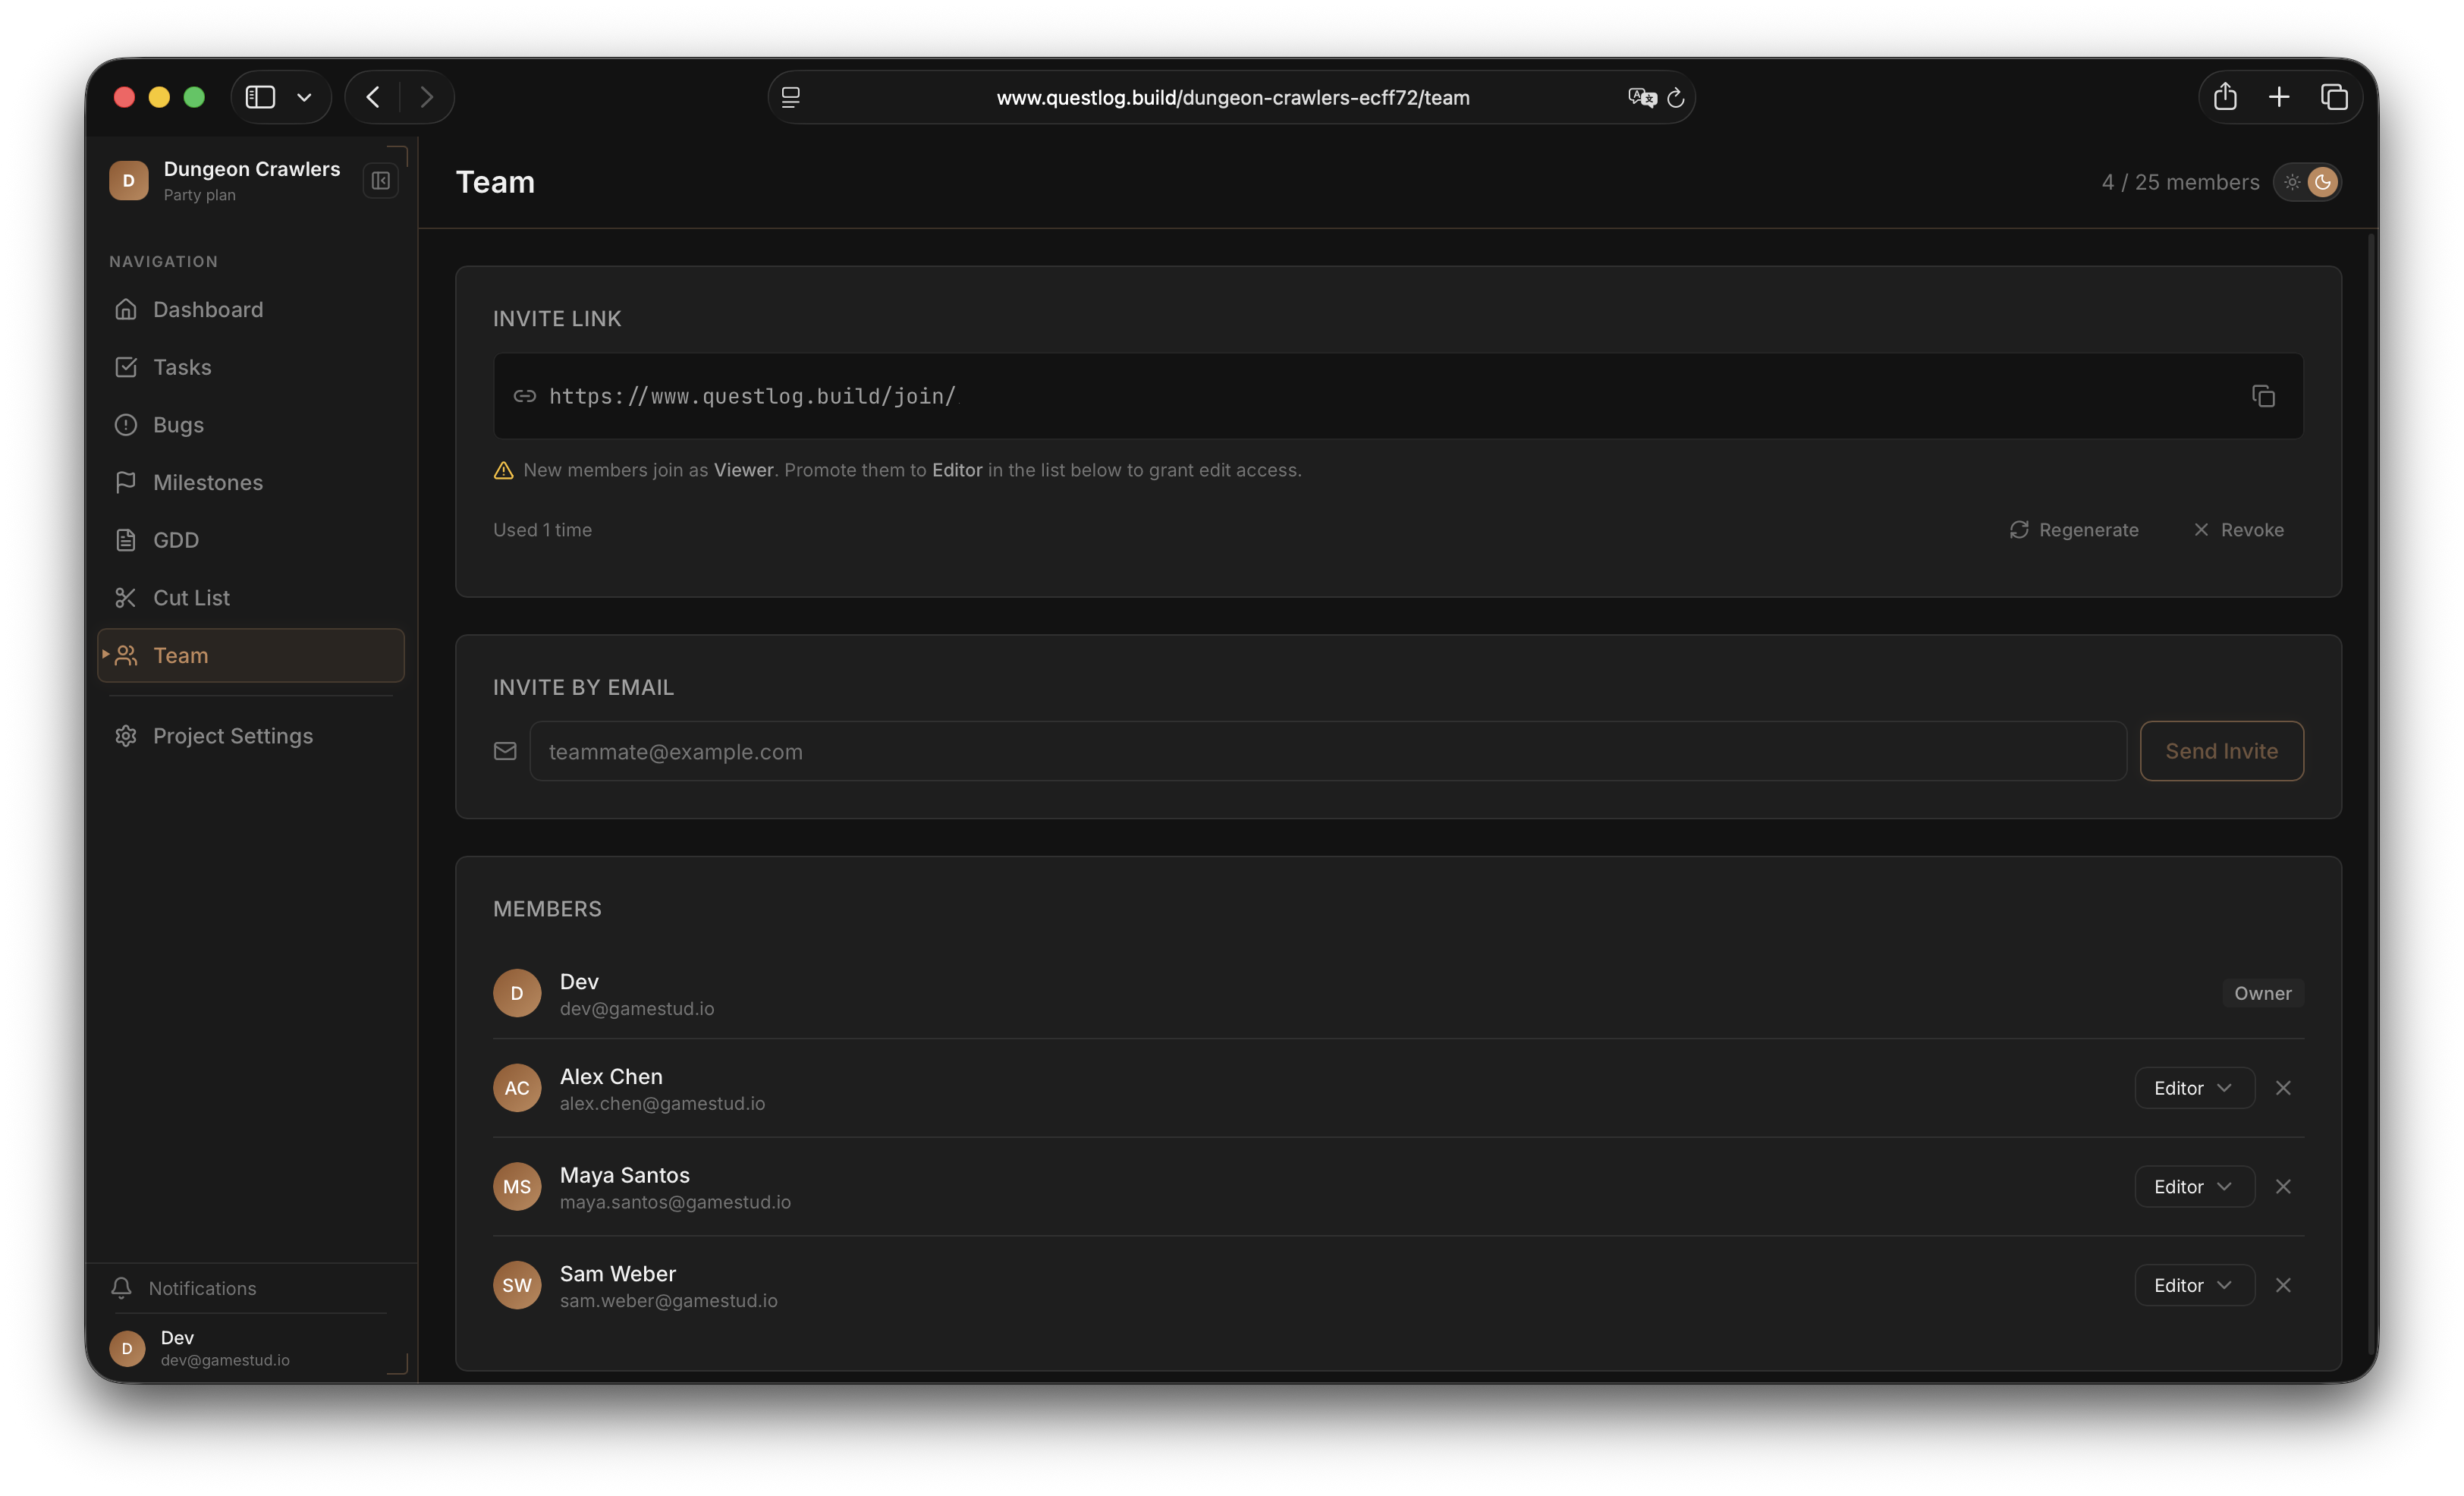Copy the invite link with copy icon
This screenshot has width=2464, height=1496.
coord(2263,396)
